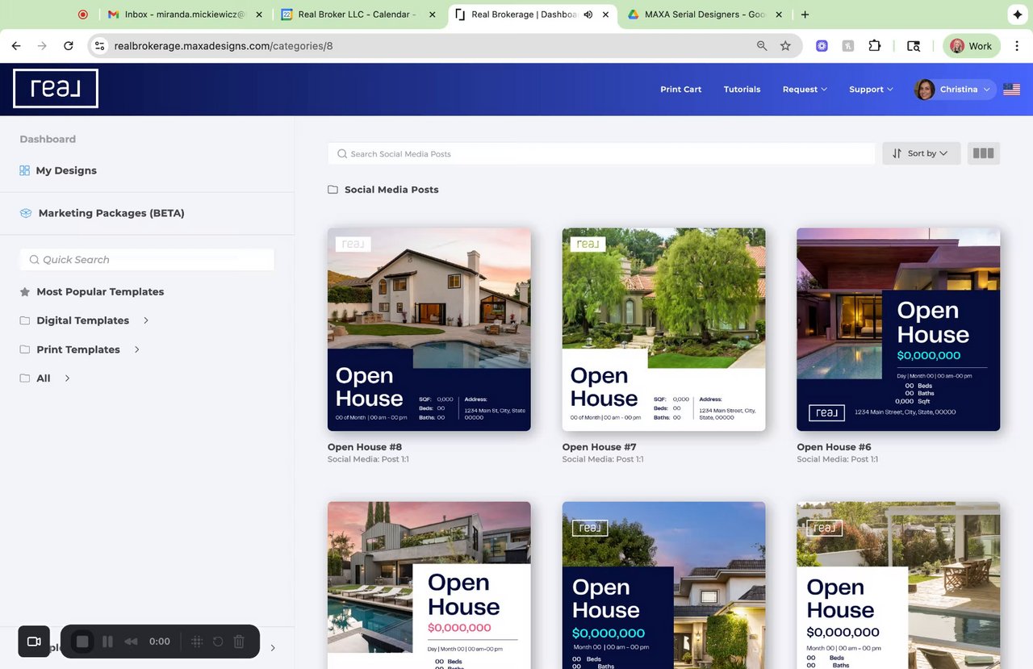This screenshot has width=1033, height=669.
Task: Click the Search Social Media Posts field
Action: coord(601,153)
